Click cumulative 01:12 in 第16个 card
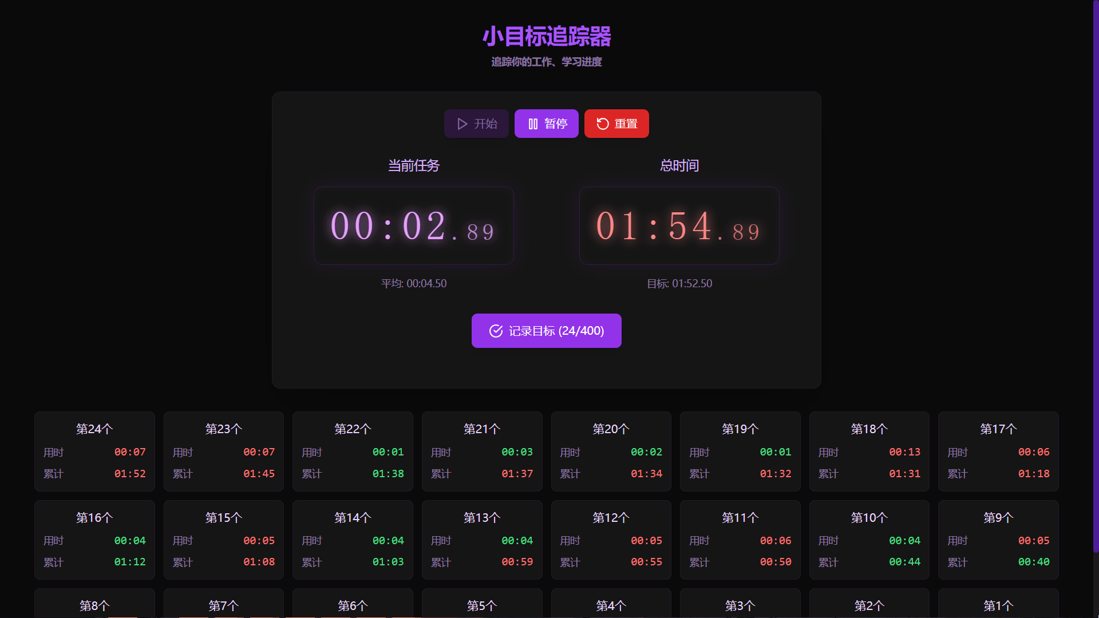This screenshot has height=618, width=1099. point(130,562)
